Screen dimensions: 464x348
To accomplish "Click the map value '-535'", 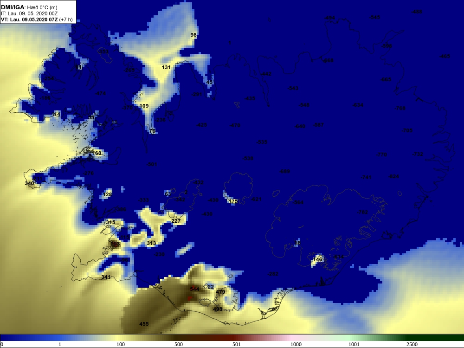I will pyautogui.click(x=262, y=142).
